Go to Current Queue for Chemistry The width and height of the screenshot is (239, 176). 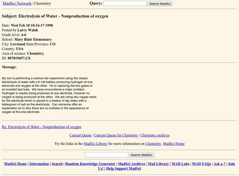(116, 135)
